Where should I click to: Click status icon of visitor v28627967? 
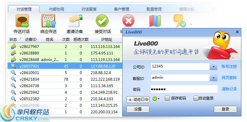pos(13,46)
